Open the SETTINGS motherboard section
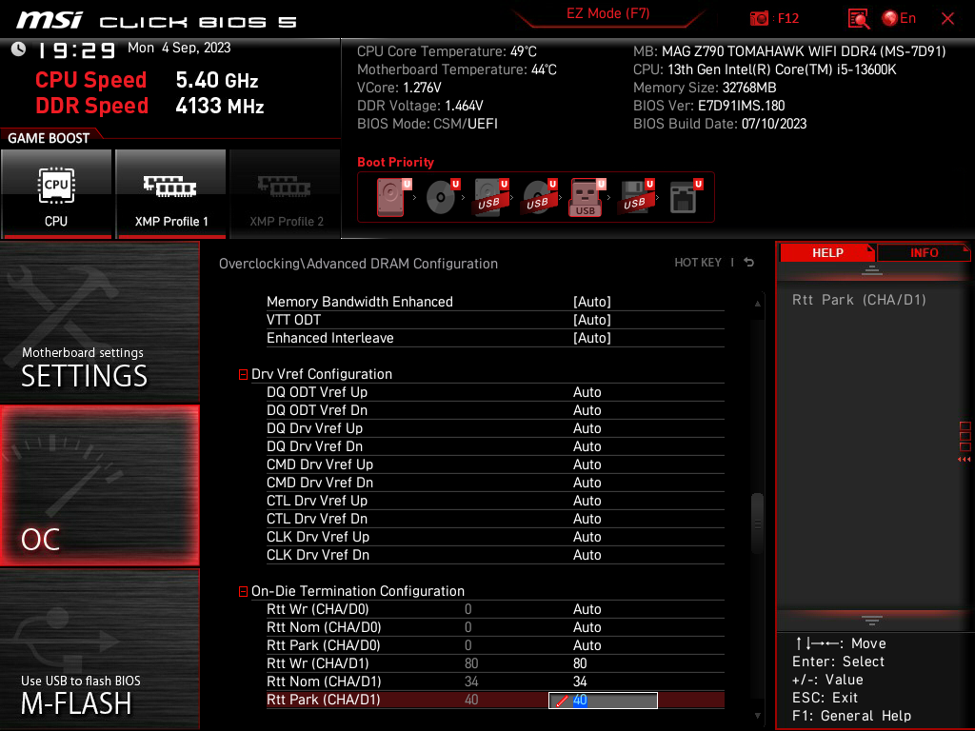Screen dimensions: 975x731 99,322
